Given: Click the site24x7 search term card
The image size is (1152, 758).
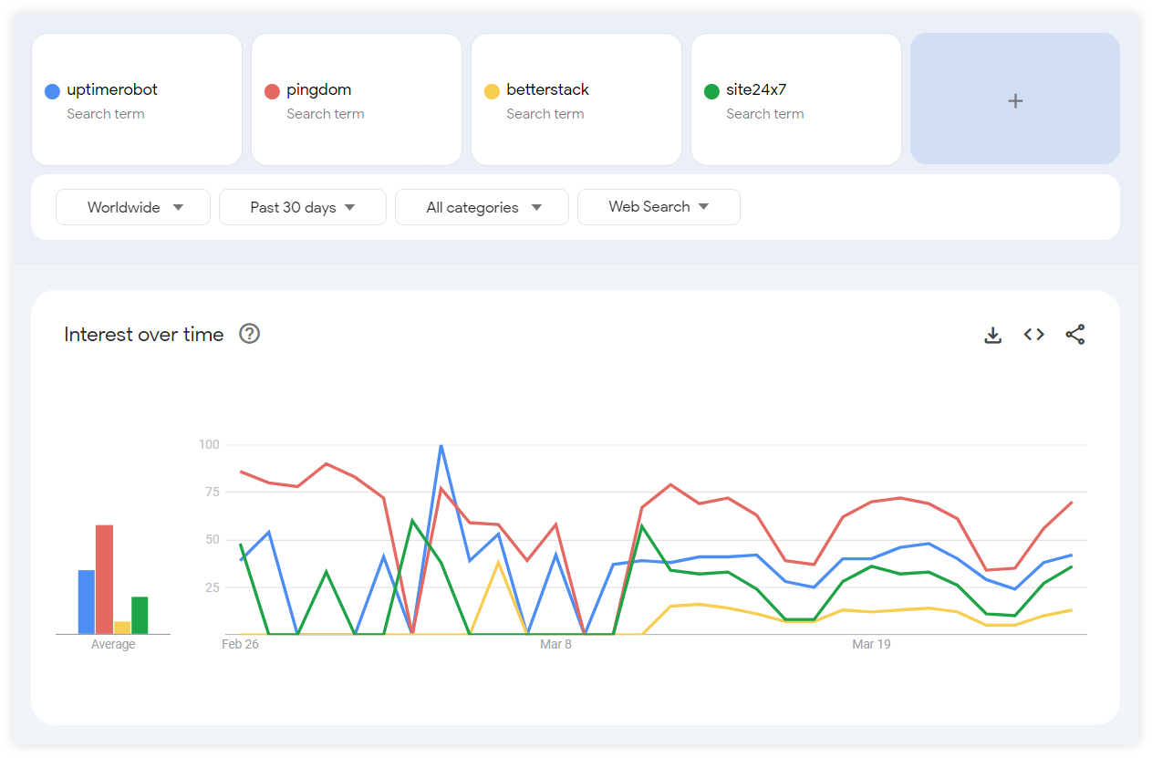Looking at the screenshot, I should click(x=795, y=99).
